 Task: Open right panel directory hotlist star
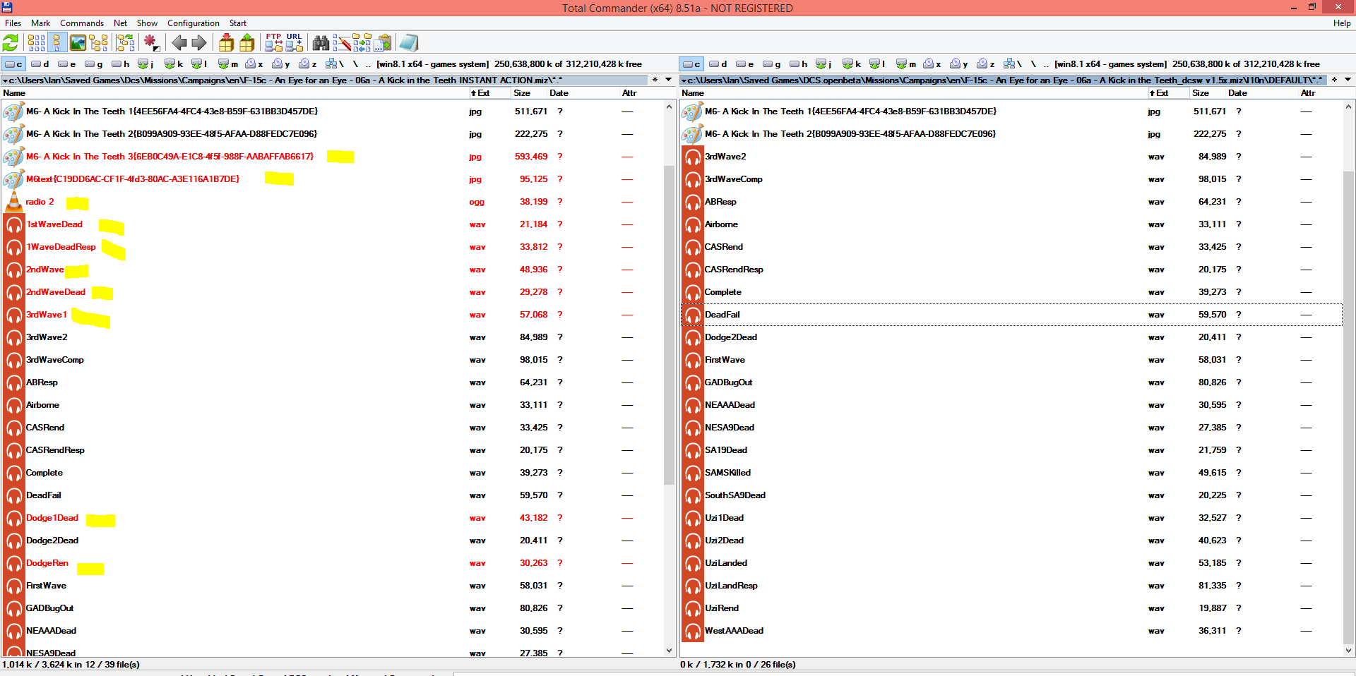[x=1334, y=80]
